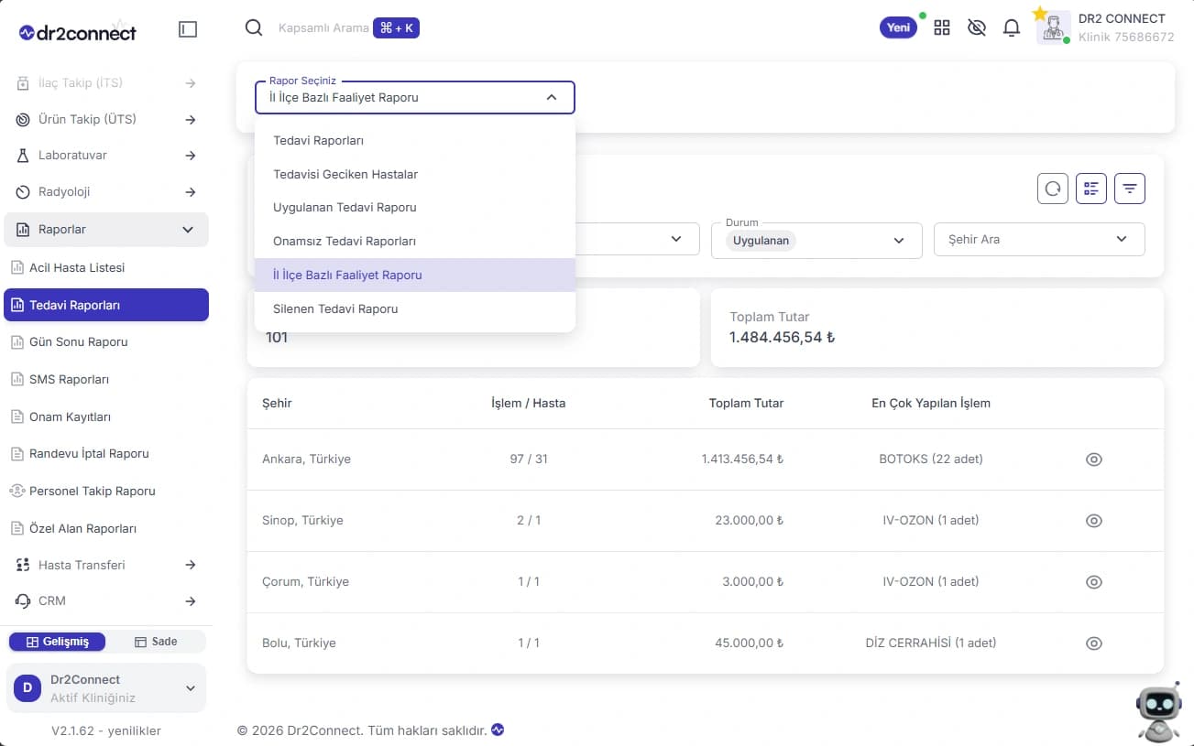Open Personel Takip Raporu in sidebar
This screenshot has height=746, width=1194.
point(106,492)
